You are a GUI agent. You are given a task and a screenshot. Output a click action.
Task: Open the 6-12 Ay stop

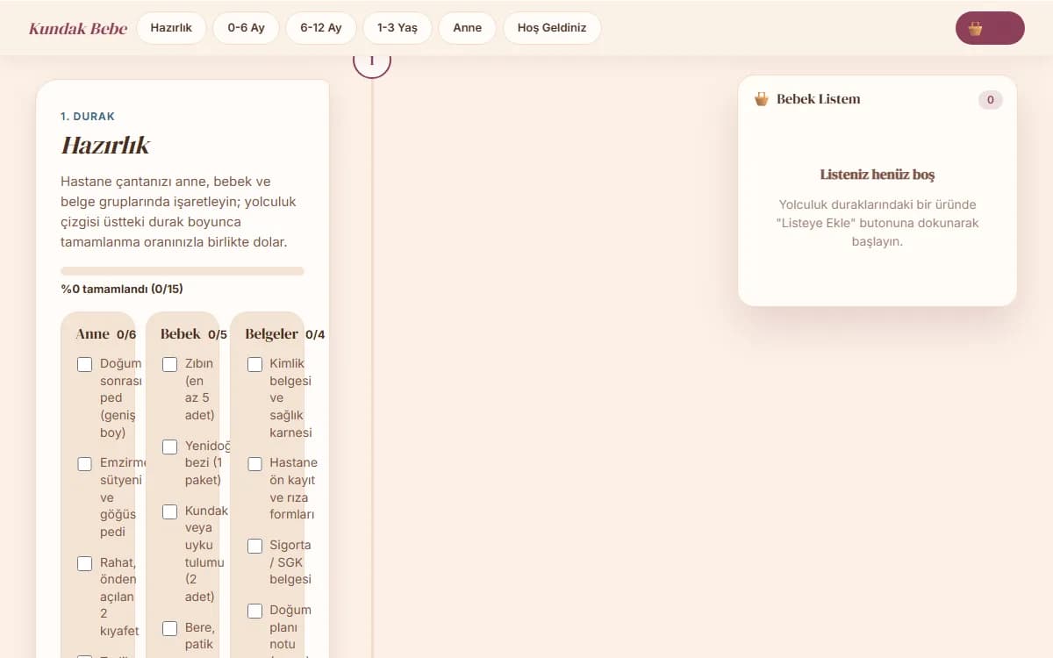point(321,28)
